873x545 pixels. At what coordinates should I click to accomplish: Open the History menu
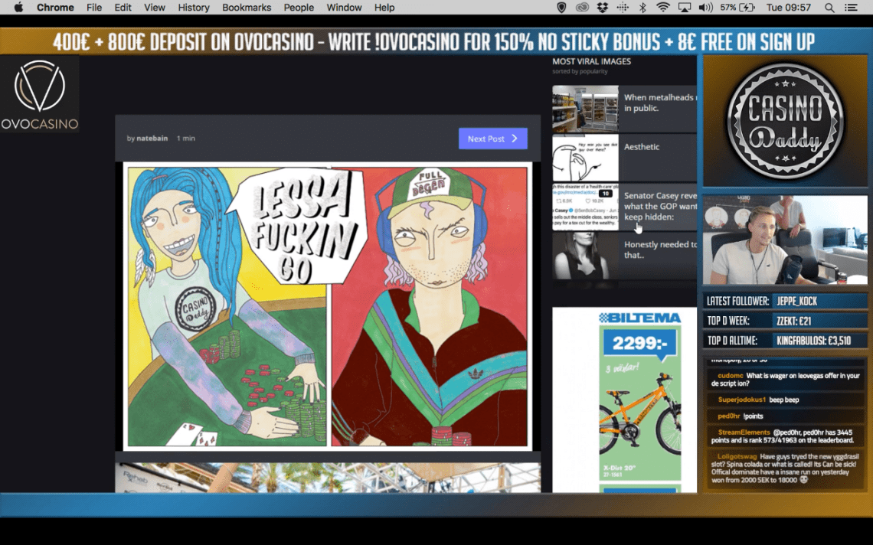pos(193,7)
